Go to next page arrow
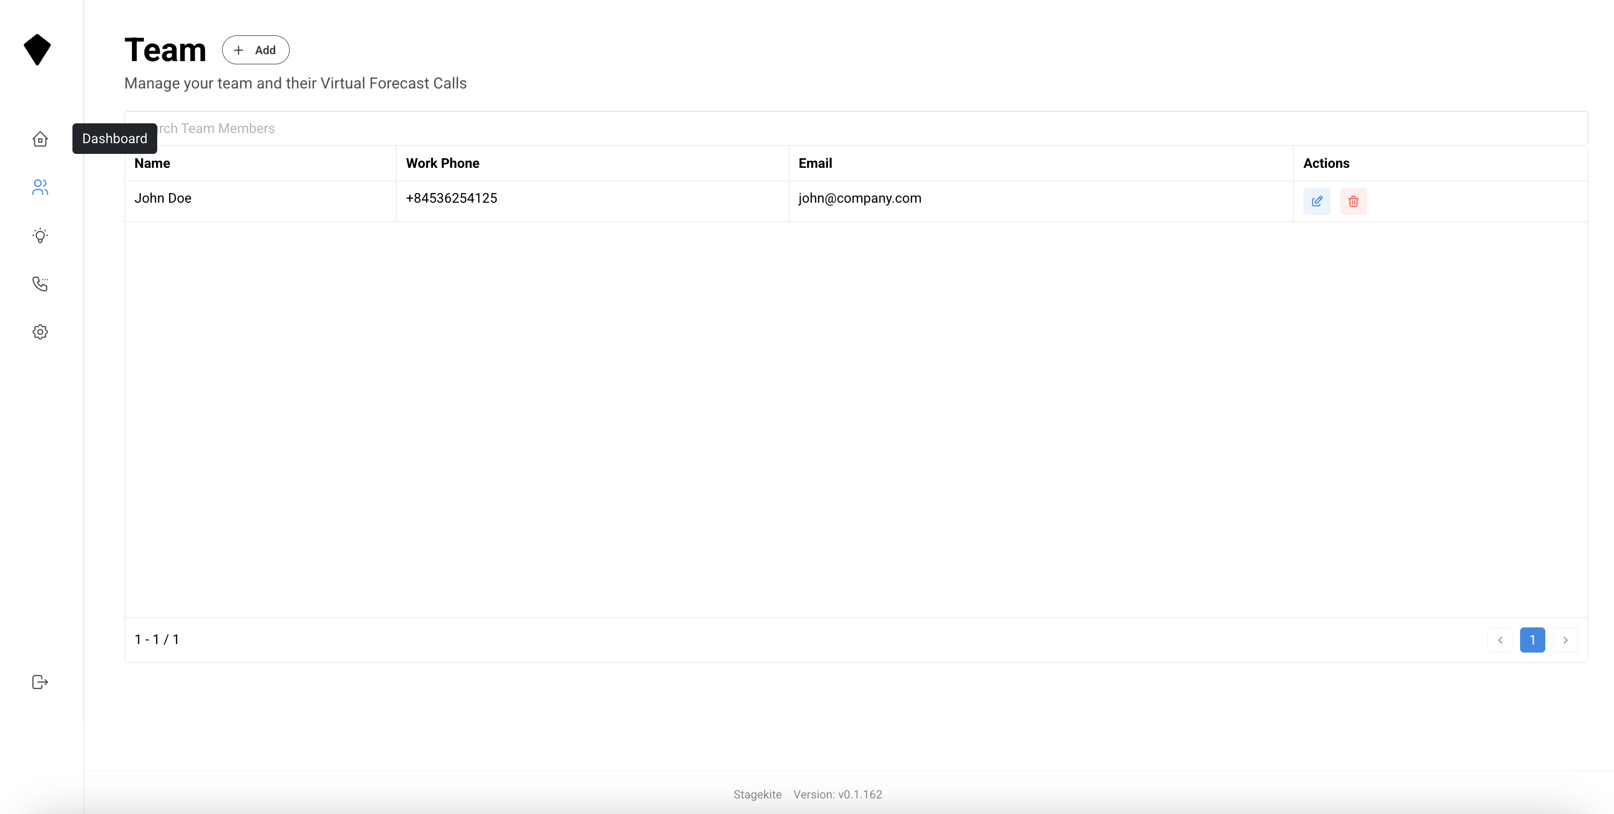Screen dimensions: 1614x814 pos(1565,640)
